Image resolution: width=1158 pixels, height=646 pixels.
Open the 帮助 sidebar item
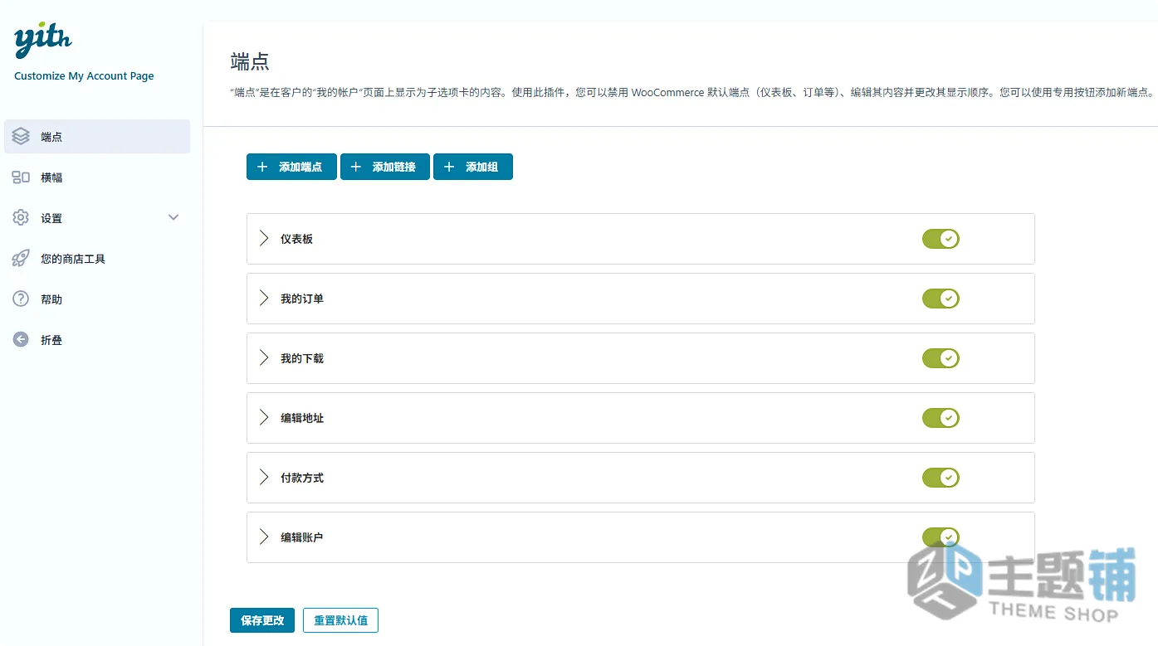[x=97, y=299]
